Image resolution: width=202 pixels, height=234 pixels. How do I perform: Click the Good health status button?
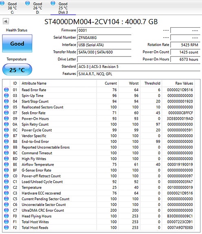click(x=17, y=44)
